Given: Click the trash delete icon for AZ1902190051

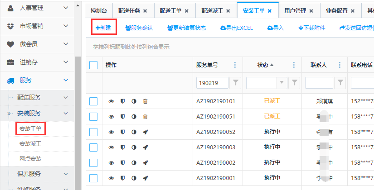Looking at the screenshot, I should point(145,117).
